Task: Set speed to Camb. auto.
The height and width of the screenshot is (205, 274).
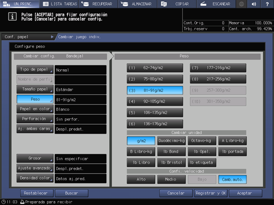Action: 233,180
